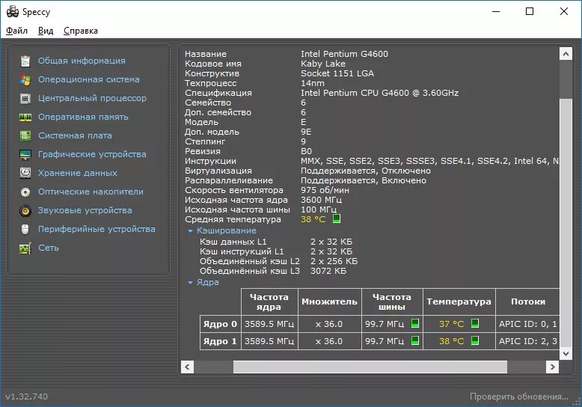Viewport: 582px width, 407px height.
Task: Click the v1.32.740 version text
Action: (x=26, y=397)
